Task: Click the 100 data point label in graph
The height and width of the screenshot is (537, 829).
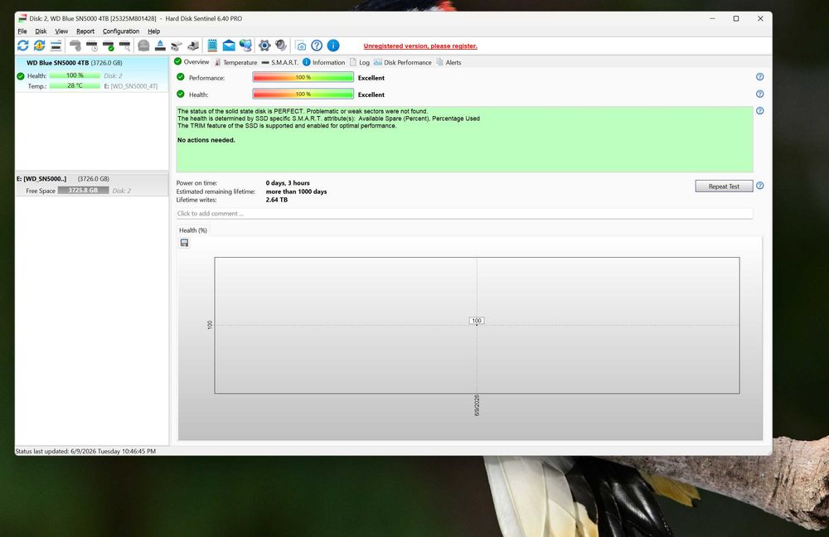Action: click(477, 321)
